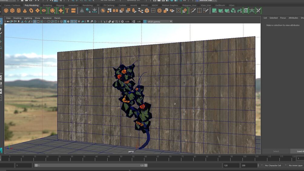The image size is (304, 171).
Task: Open the Attribute Editor List menu
Action: click(x=265, y=18)
